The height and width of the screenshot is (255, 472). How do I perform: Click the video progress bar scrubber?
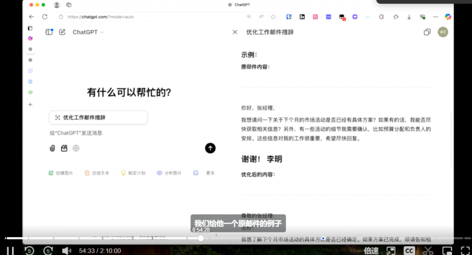pyautogui.click(x=201, y=238)
